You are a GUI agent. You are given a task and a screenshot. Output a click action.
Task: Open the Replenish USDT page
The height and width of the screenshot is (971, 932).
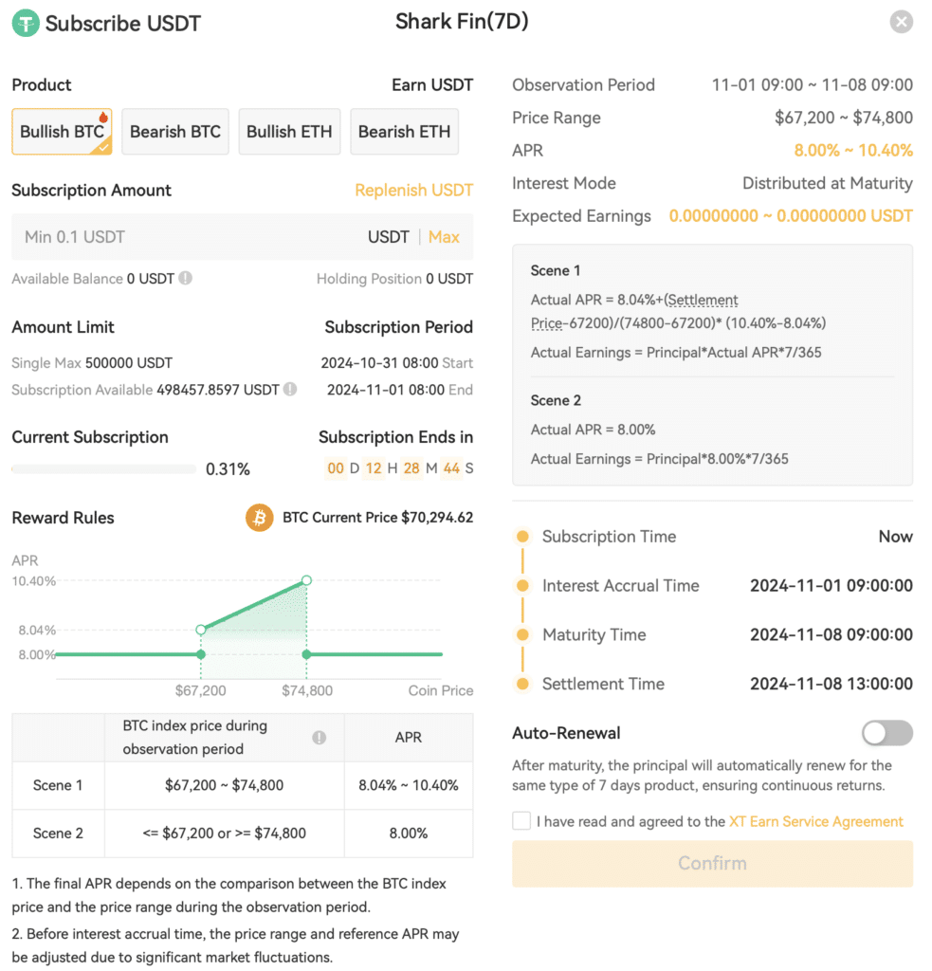click(413, 190)
